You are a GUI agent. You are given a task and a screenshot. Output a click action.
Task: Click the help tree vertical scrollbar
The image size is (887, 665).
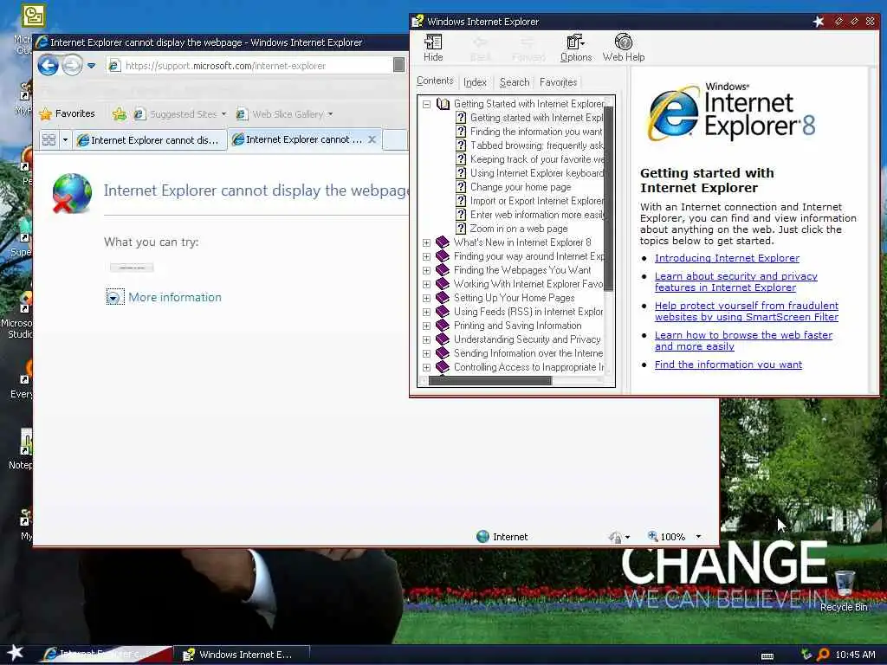point(609,198)
